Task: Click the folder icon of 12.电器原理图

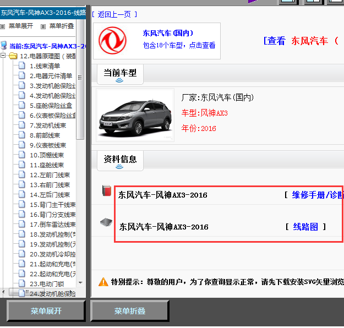Action: (13, 56)
